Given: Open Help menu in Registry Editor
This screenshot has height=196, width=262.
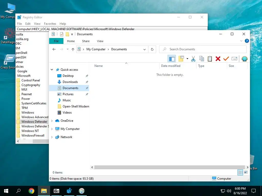Looking at the screenshot, I should tap(63, 24).
